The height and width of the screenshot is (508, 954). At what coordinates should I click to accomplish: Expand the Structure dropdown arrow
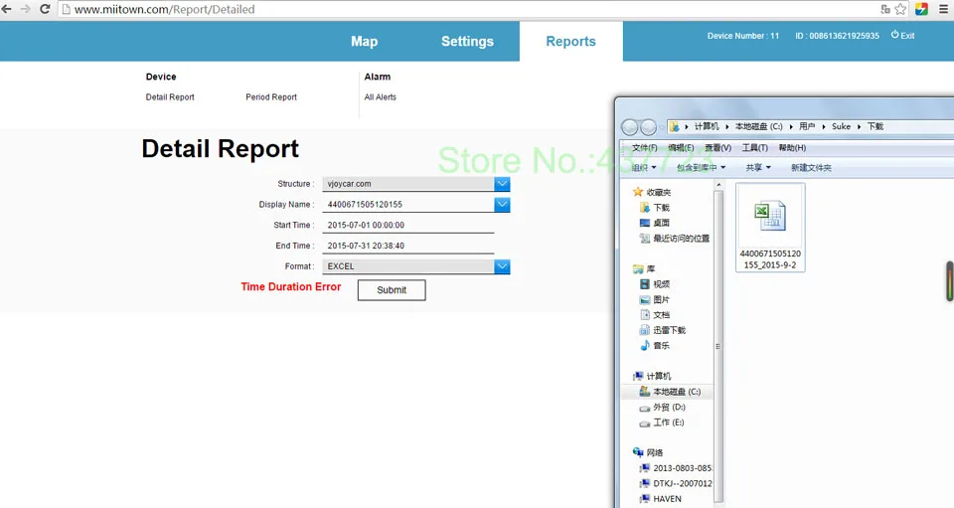(502, 184)
